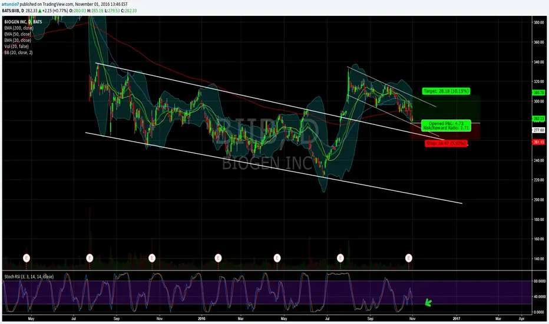Click the 2016 label on time axis
Image resolution: width=549 pixels, height=324 pixels.
(x=201, y=319)
